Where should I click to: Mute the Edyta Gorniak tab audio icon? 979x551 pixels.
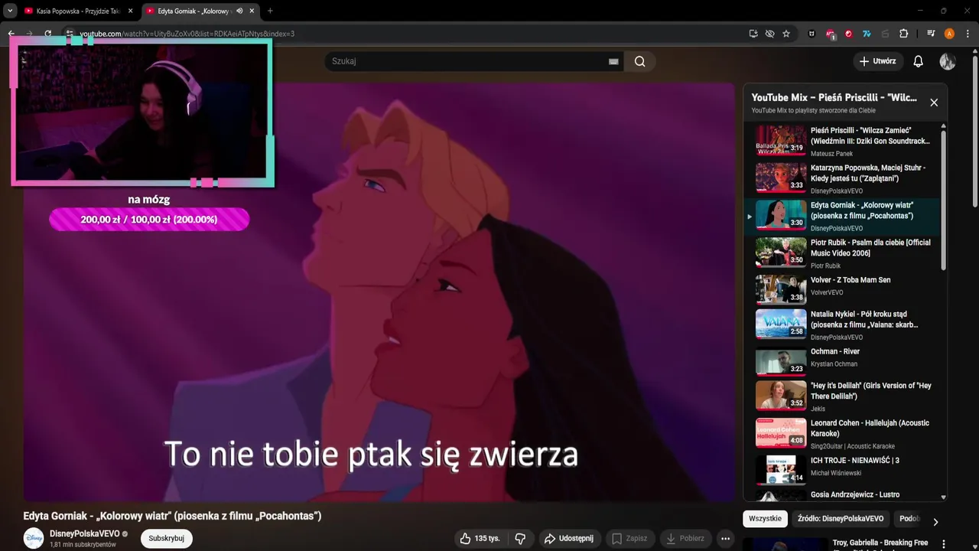coord(240,11)
